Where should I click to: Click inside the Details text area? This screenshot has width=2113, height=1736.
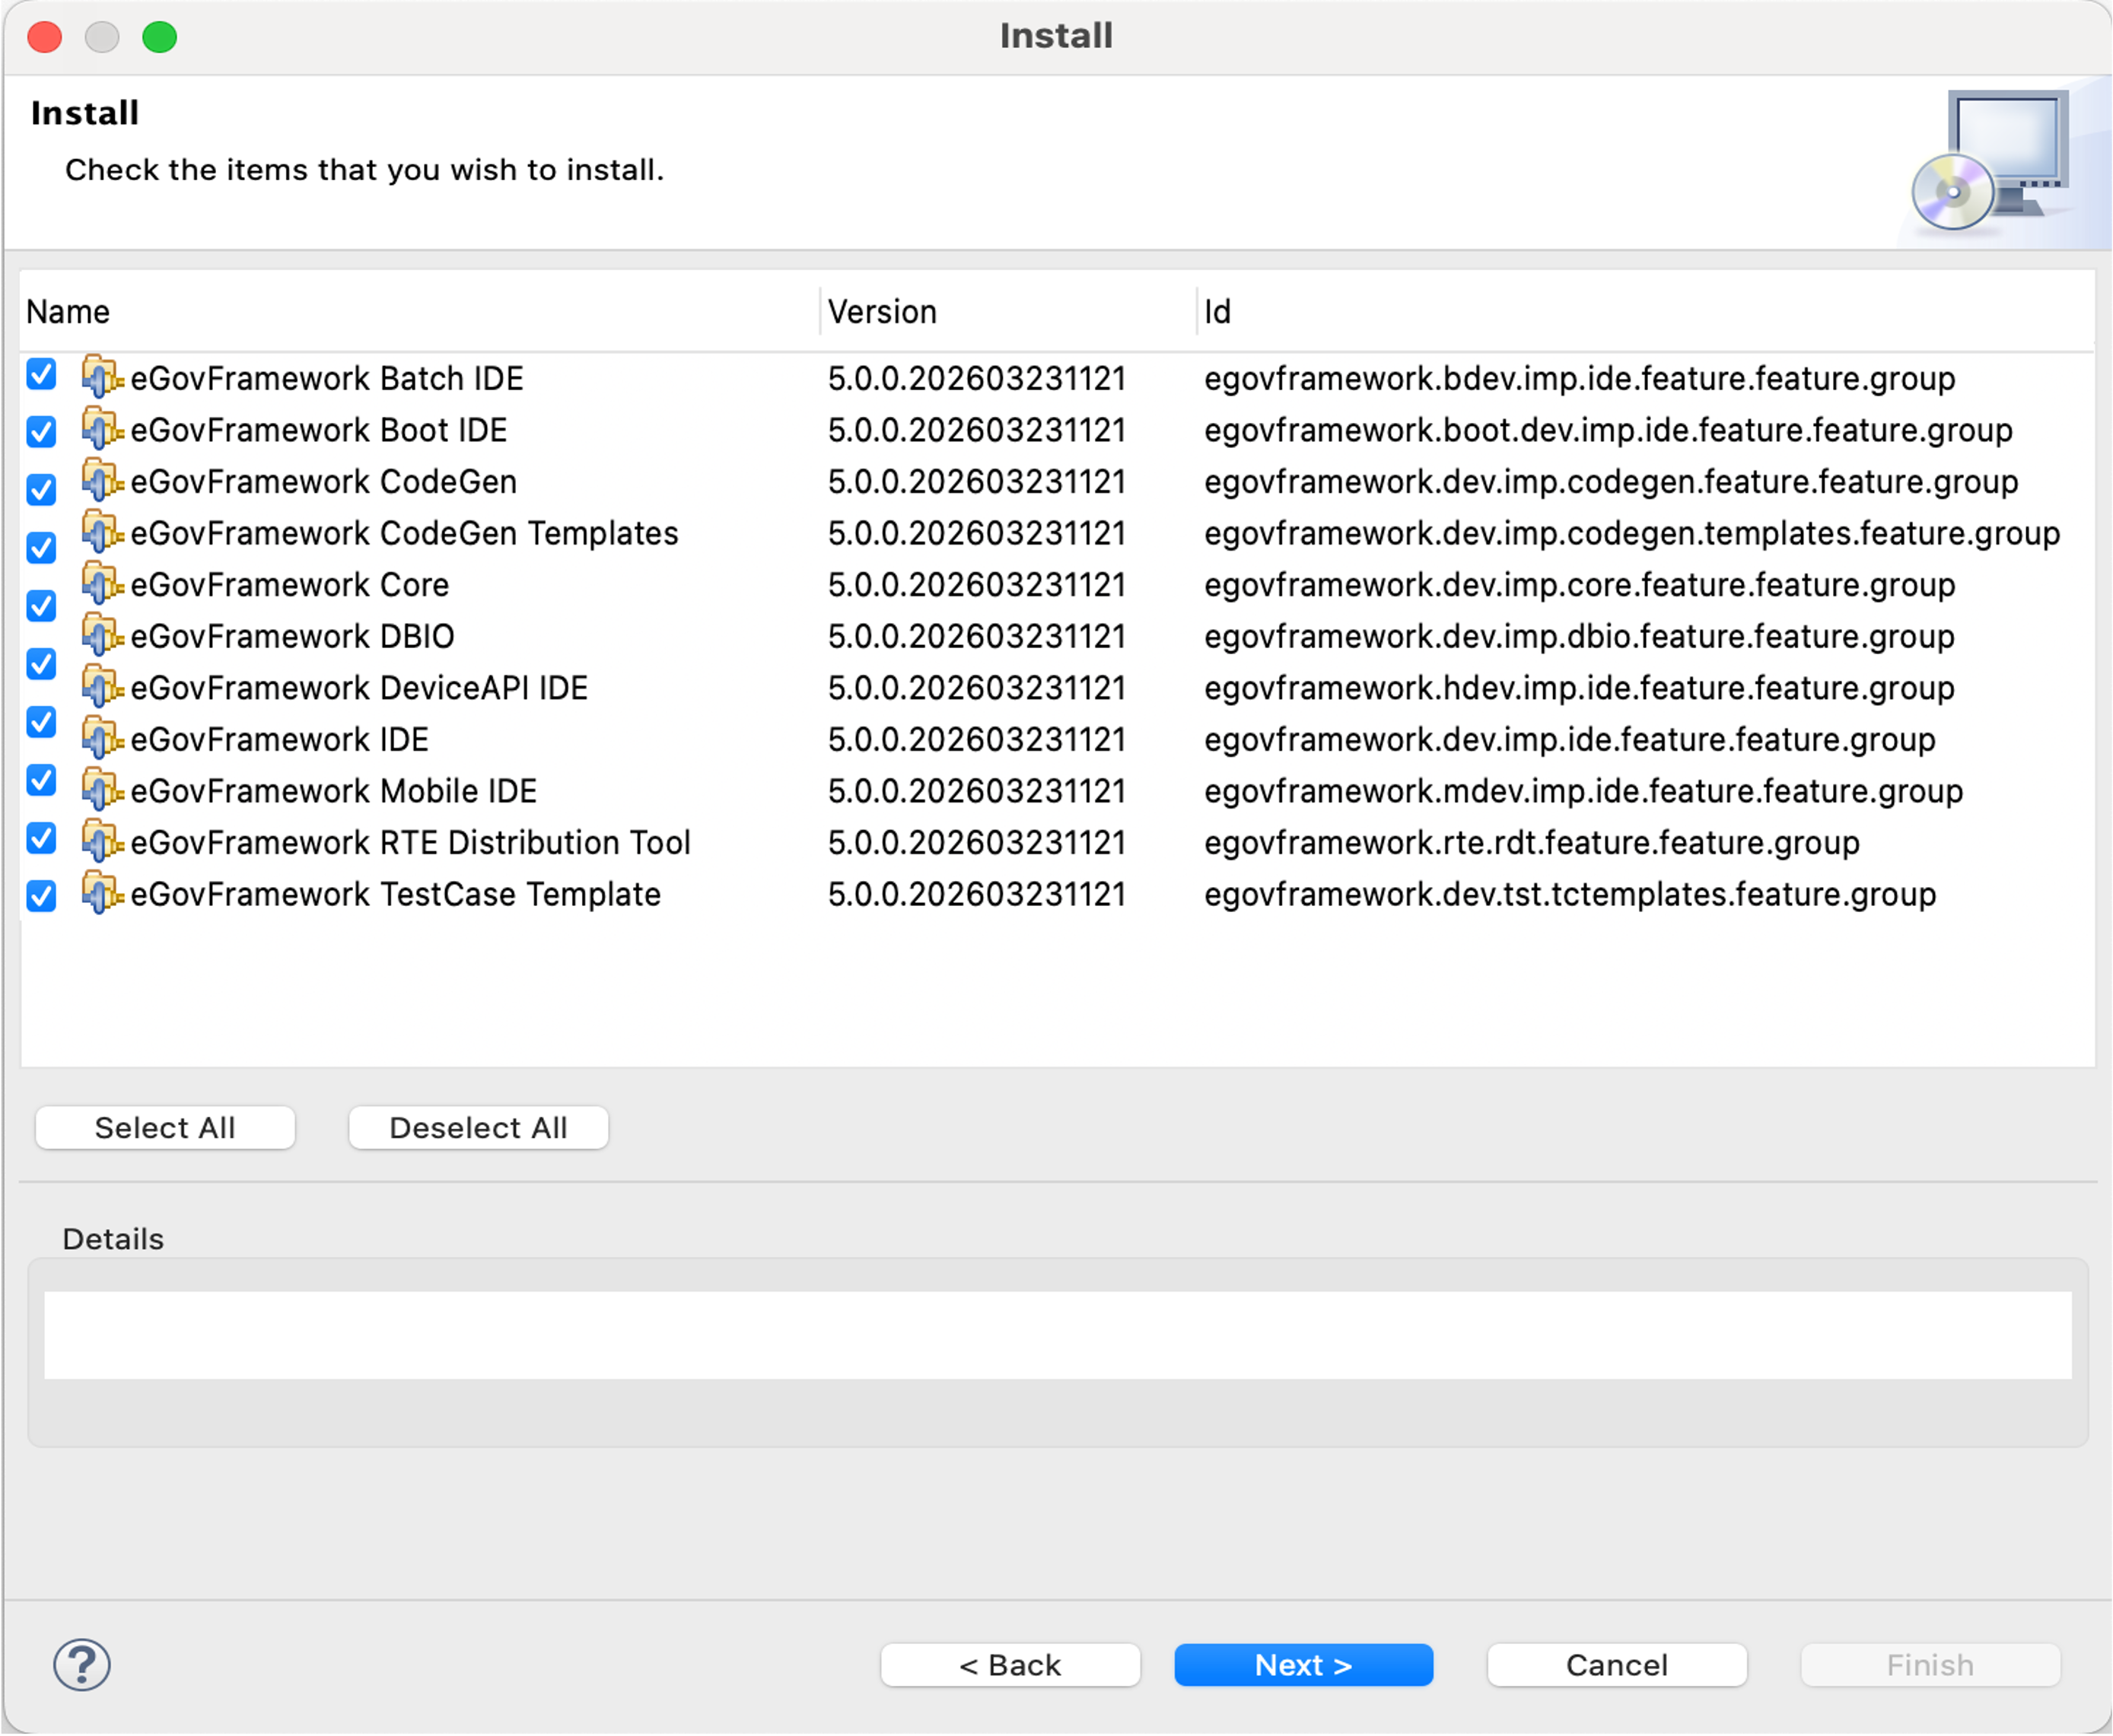tap(1055, 1333)
